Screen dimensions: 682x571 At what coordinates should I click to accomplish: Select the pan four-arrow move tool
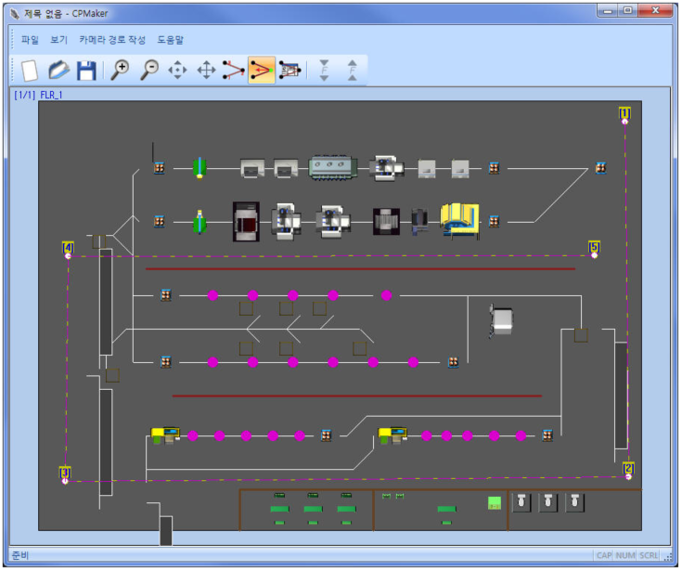click(206, 71)
